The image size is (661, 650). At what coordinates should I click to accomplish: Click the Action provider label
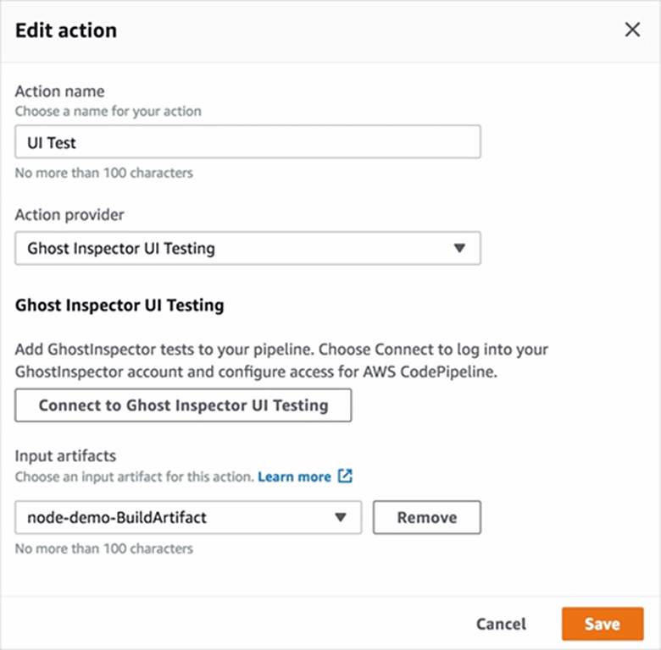pos(69,215)
